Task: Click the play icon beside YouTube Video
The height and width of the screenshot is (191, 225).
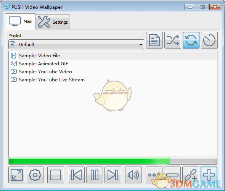Action: pyautogui.click(x=14, y=71)
